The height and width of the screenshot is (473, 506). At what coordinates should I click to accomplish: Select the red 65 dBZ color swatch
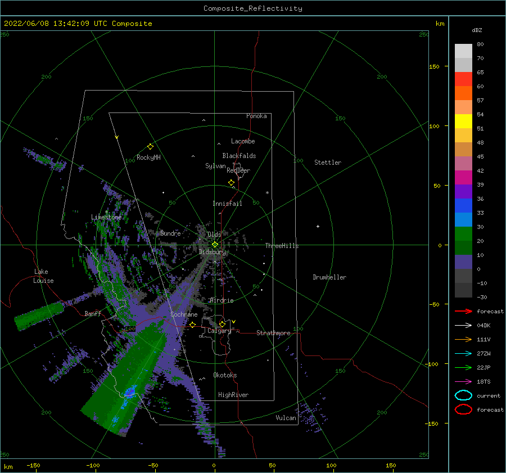[x=463, y=79]
